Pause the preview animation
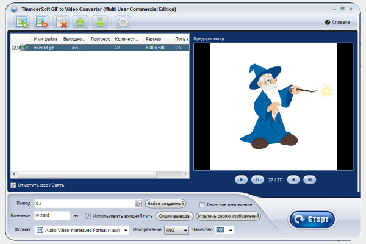The width and height of the screenshot is (366, 244). tap(257, 179)
